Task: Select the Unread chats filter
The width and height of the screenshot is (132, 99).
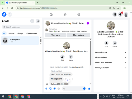Action: pyautogui.click(x=11, y=34)
